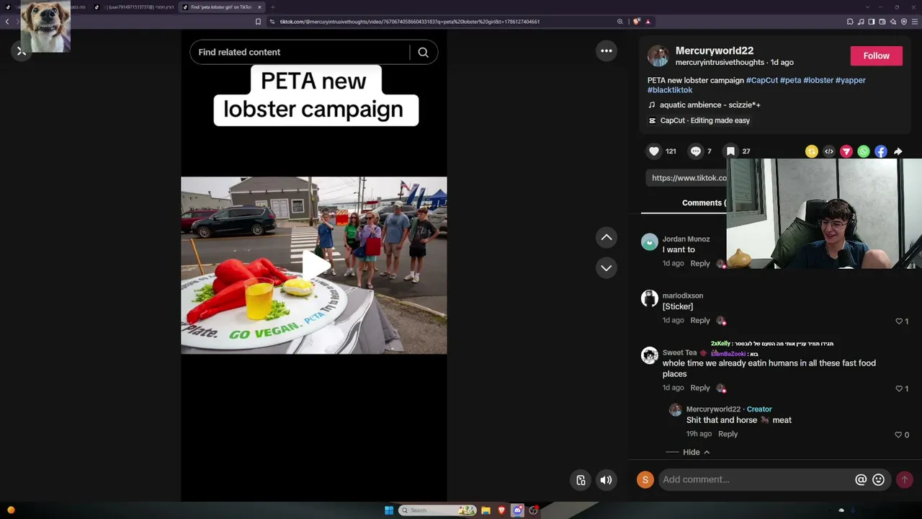The image size is (922, 519).
Task: Select the Comments tab
Action: pos(702,203)
